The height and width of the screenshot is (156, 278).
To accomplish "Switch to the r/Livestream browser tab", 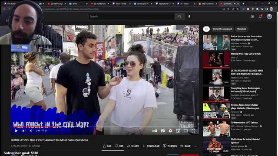I will [x=208, y=3].
